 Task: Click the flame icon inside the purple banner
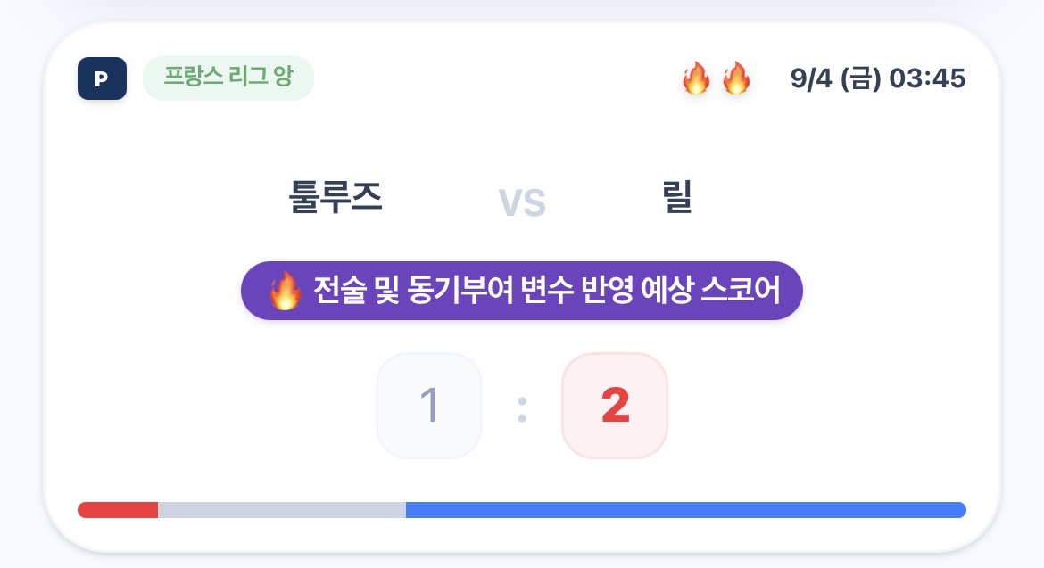[285, 291]
